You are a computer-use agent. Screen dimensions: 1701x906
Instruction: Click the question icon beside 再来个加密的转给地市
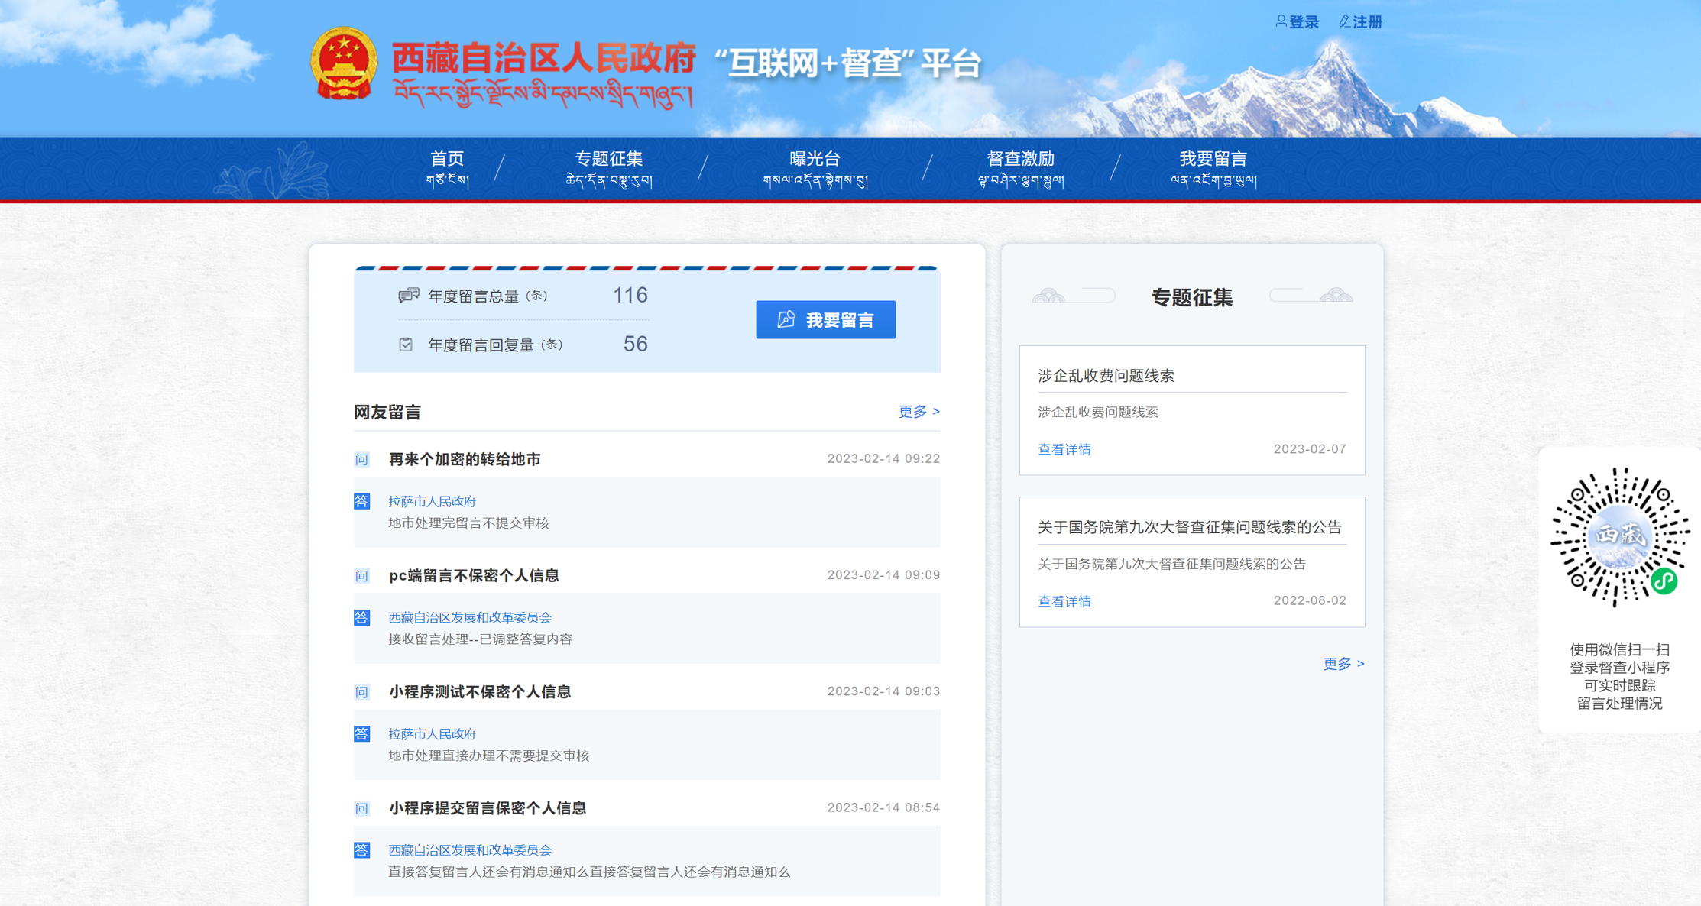[361, 459]
